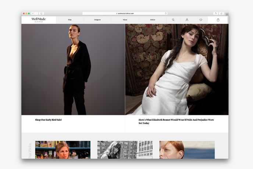Click the model in black suit hero image
This screenshot has width=253, height=169.
coord(73,69)
